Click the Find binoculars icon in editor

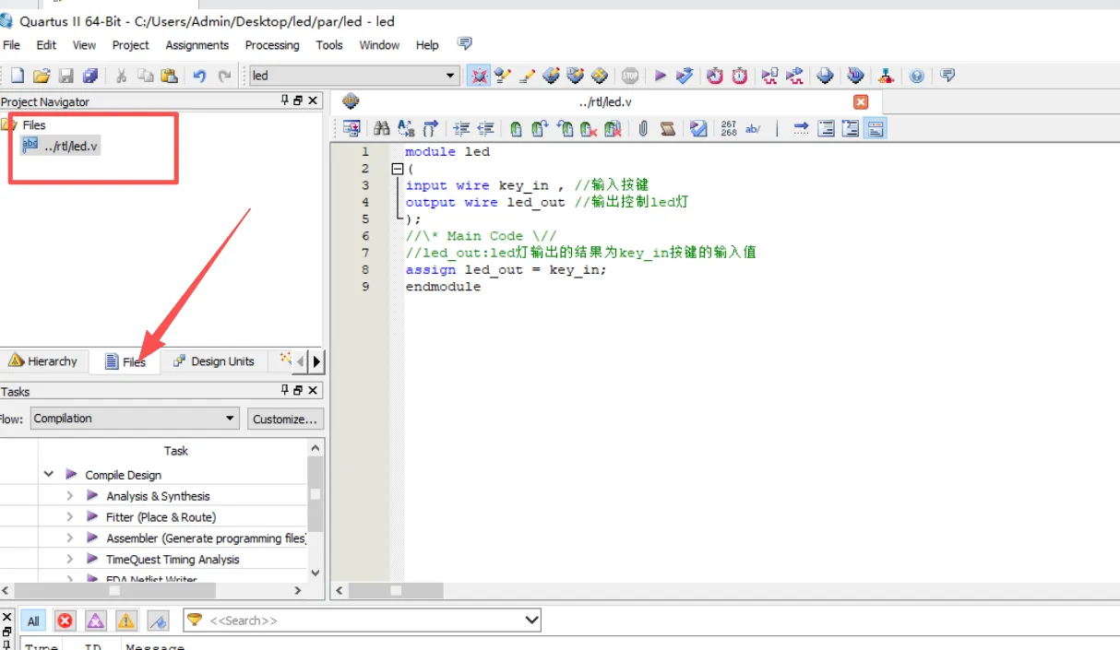point(381,129)
